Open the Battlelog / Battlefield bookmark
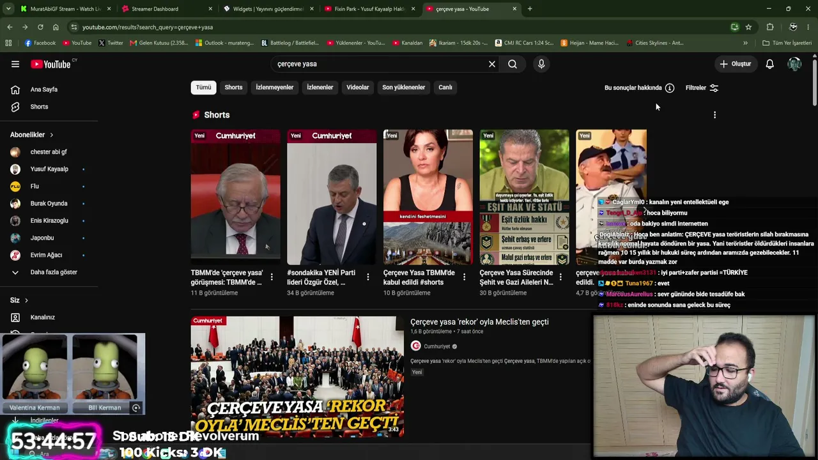 tap(290, 43)
